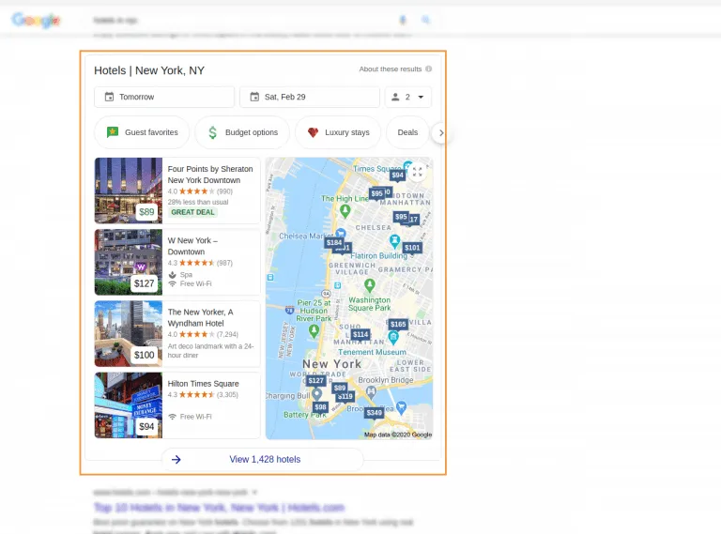Click the calendar icon in Tomorrow field

[109, 97]
